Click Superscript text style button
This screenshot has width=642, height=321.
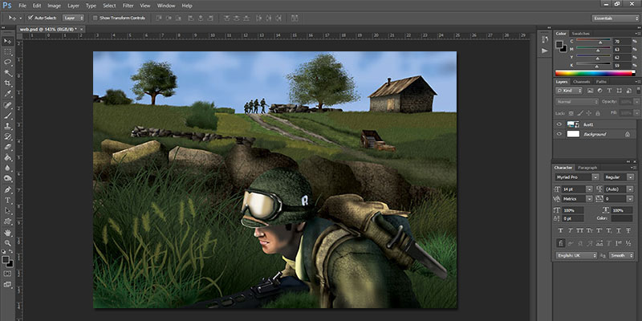coord(599,231)
